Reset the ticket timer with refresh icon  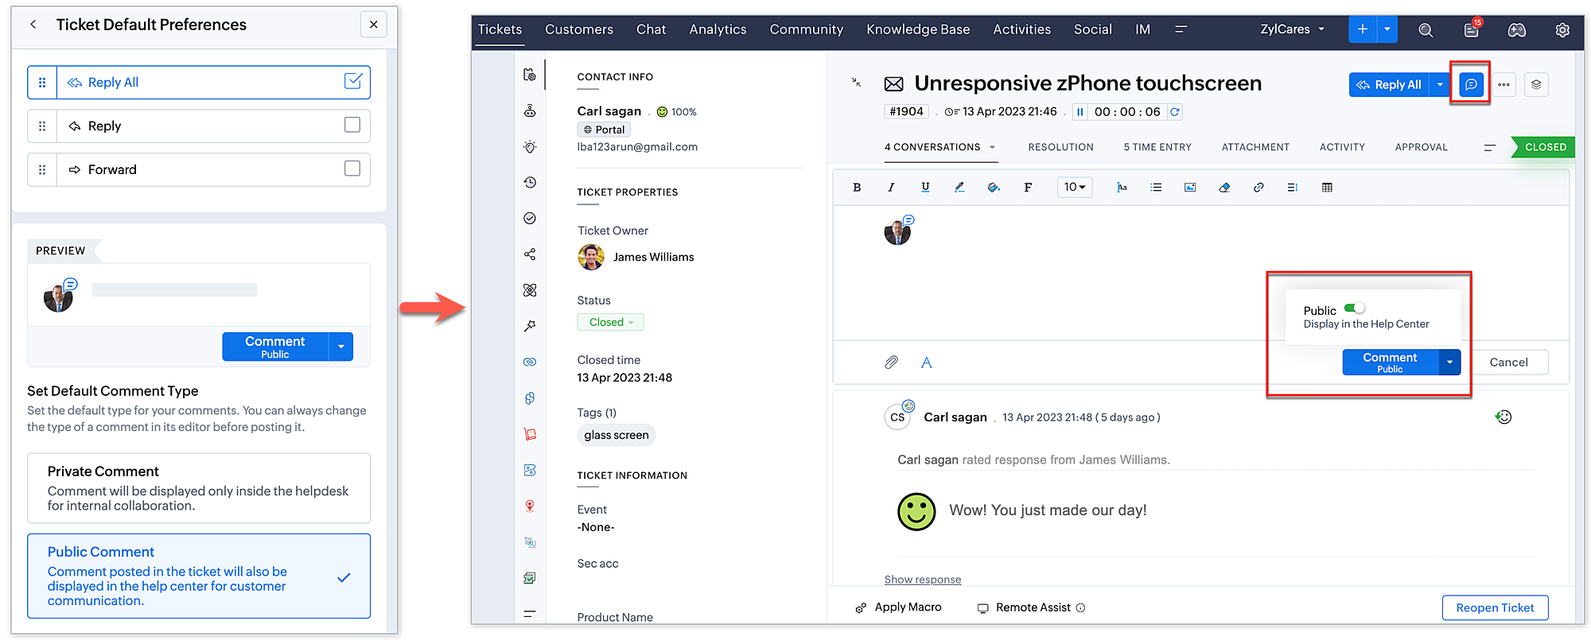tap(1174, 112)
